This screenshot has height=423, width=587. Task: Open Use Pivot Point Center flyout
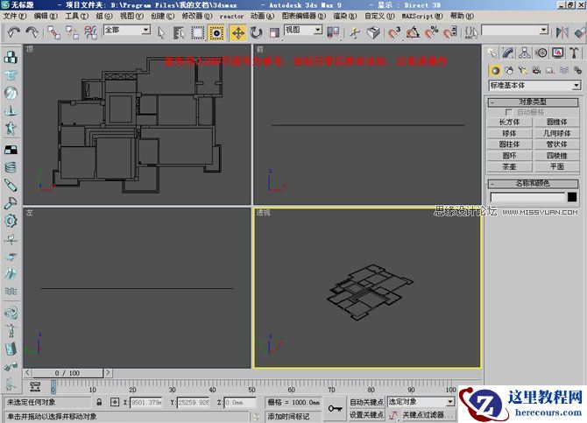click(x=332, y=33)
